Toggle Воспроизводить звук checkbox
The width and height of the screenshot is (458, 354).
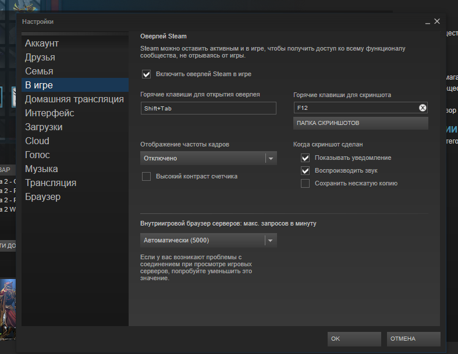[x=305, y=171]
